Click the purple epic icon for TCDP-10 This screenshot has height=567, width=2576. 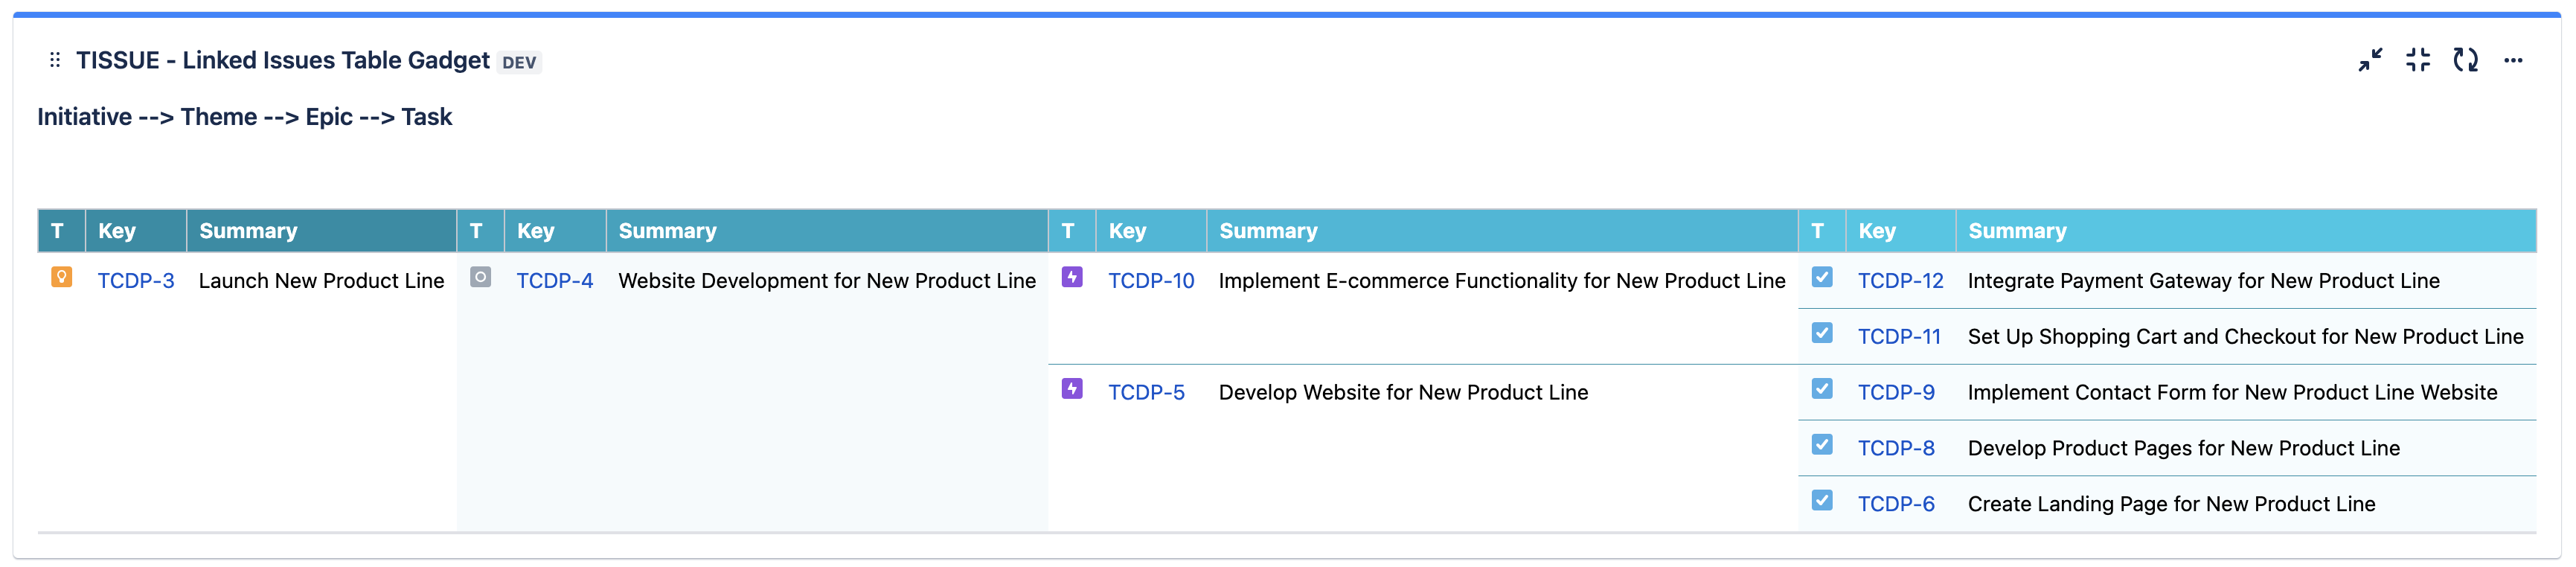click(1071, 277)
